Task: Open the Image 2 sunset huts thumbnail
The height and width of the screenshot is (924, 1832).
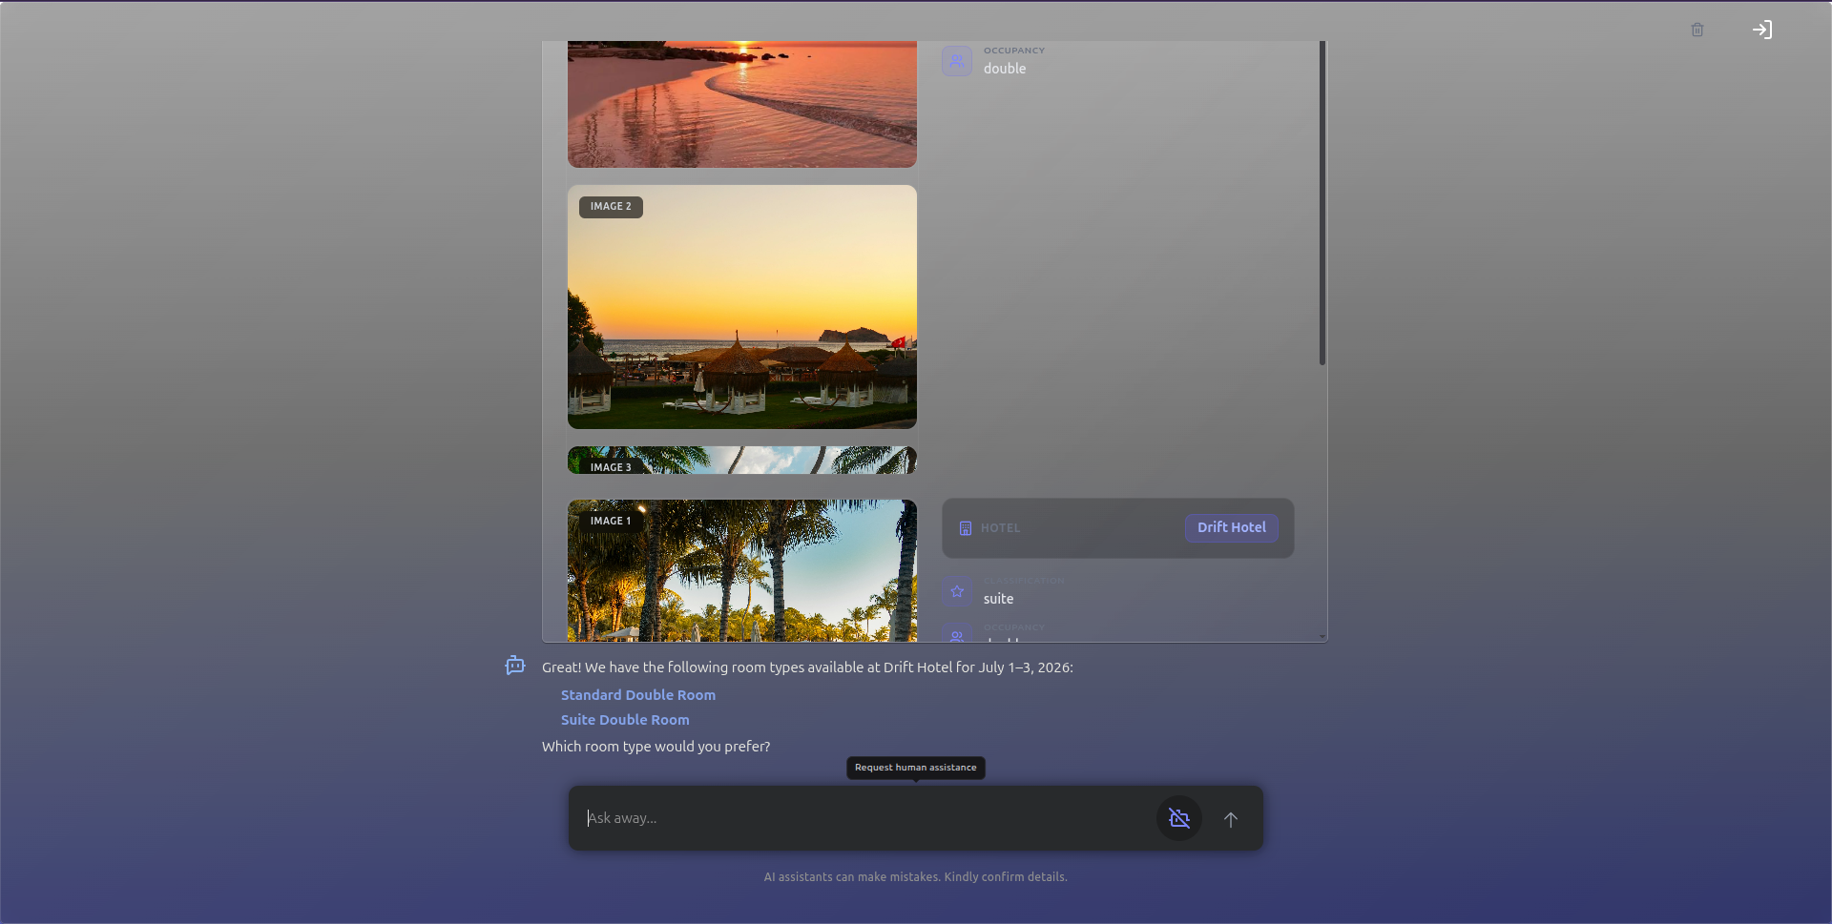Action: (x=742, y=307)
